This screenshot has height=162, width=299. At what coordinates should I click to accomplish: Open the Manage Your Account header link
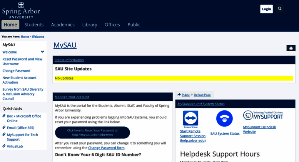(x=72, y=97)
